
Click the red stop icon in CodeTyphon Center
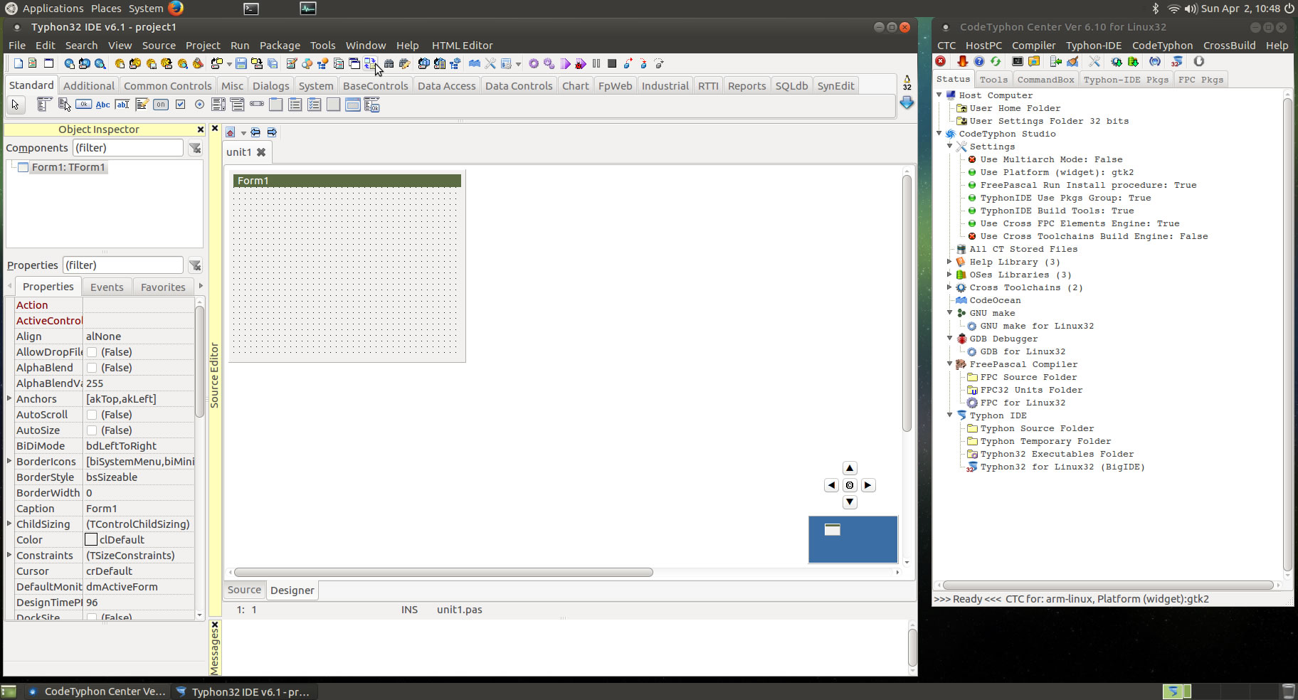coord(940,61)
